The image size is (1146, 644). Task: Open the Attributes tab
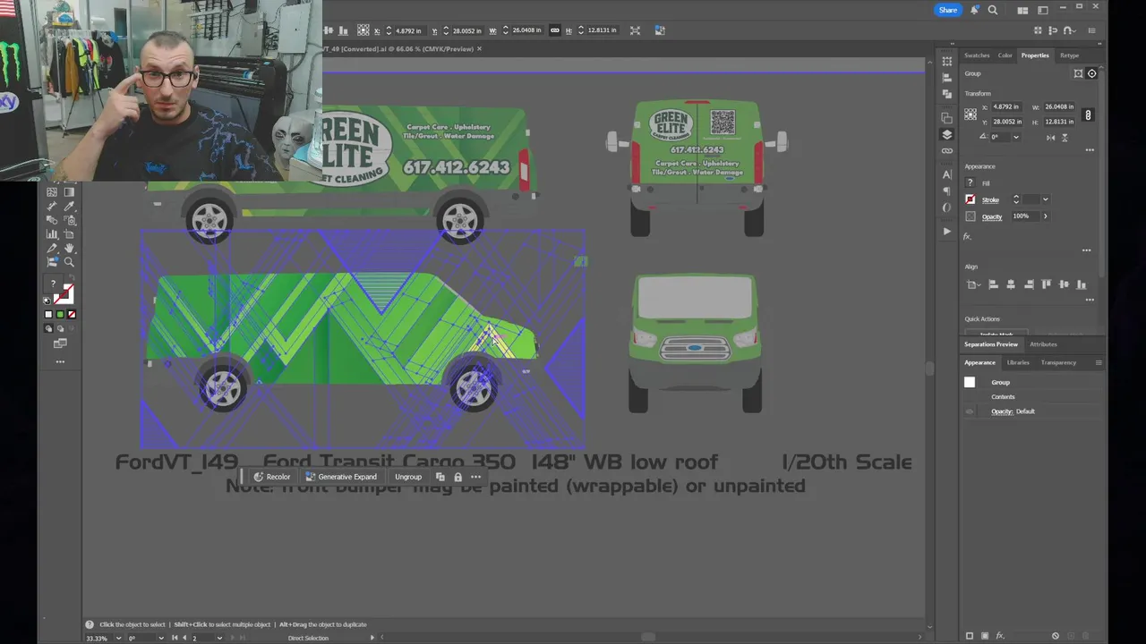tap(1043, 344)
